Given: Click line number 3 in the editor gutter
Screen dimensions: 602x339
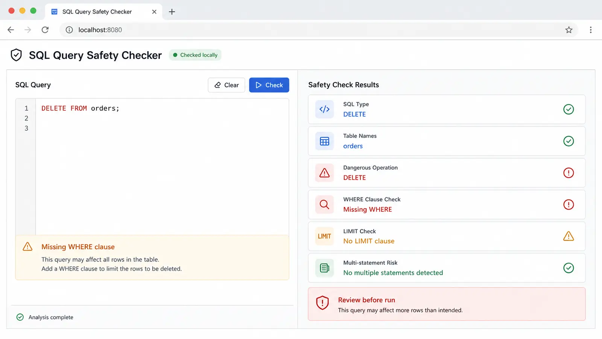Looking at the screenshot, I should point(26,128).
